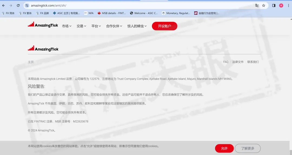The height and width of the screenshot is (155, 292).
Task: Open the FX 简体 bookmark
Action: (8, 13)
